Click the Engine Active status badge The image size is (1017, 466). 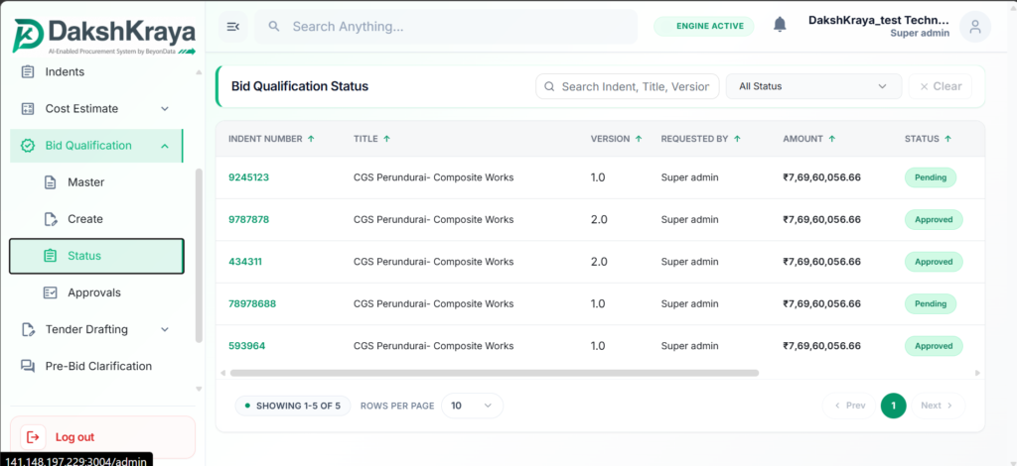pos(704,27)
